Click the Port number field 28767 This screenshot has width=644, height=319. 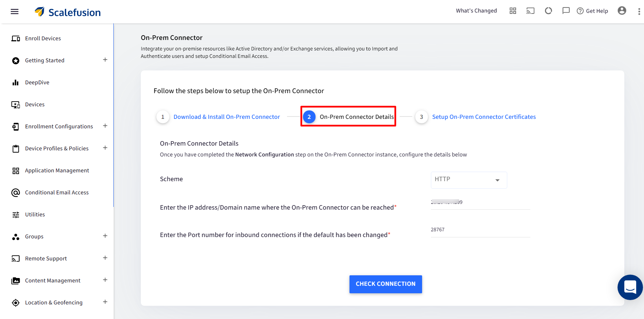tap(480, 230)
